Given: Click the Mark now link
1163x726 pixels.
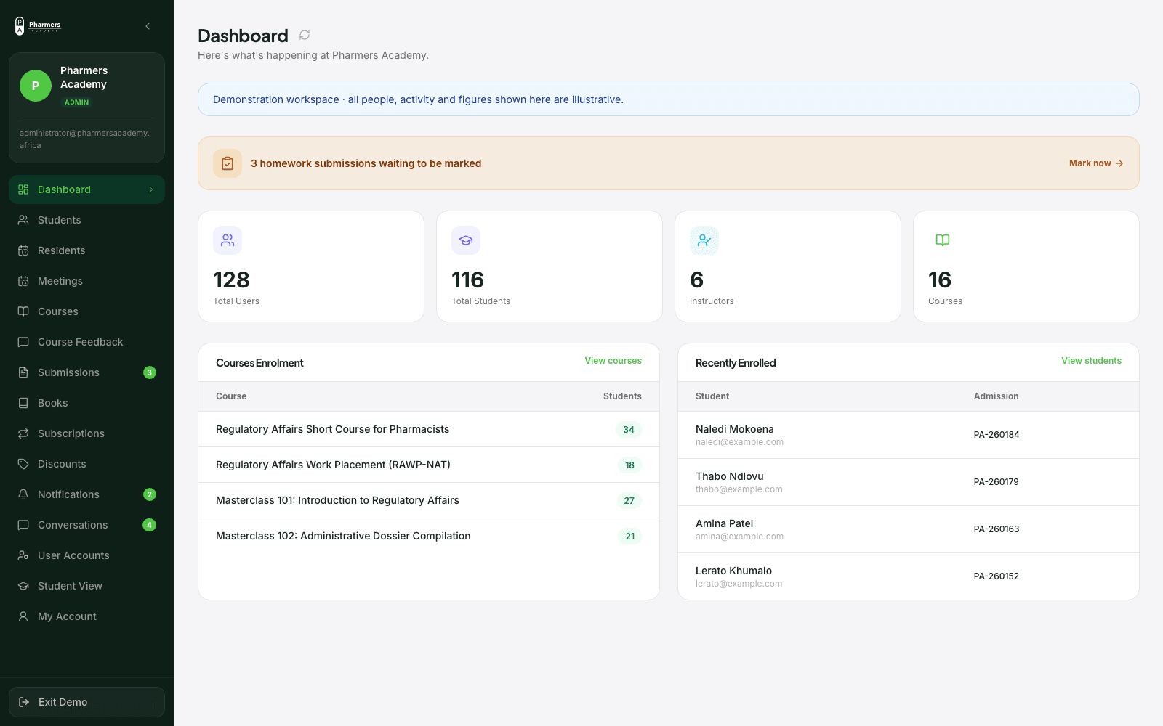Looking at the screenshot, I should click(x=1096, y=163).
